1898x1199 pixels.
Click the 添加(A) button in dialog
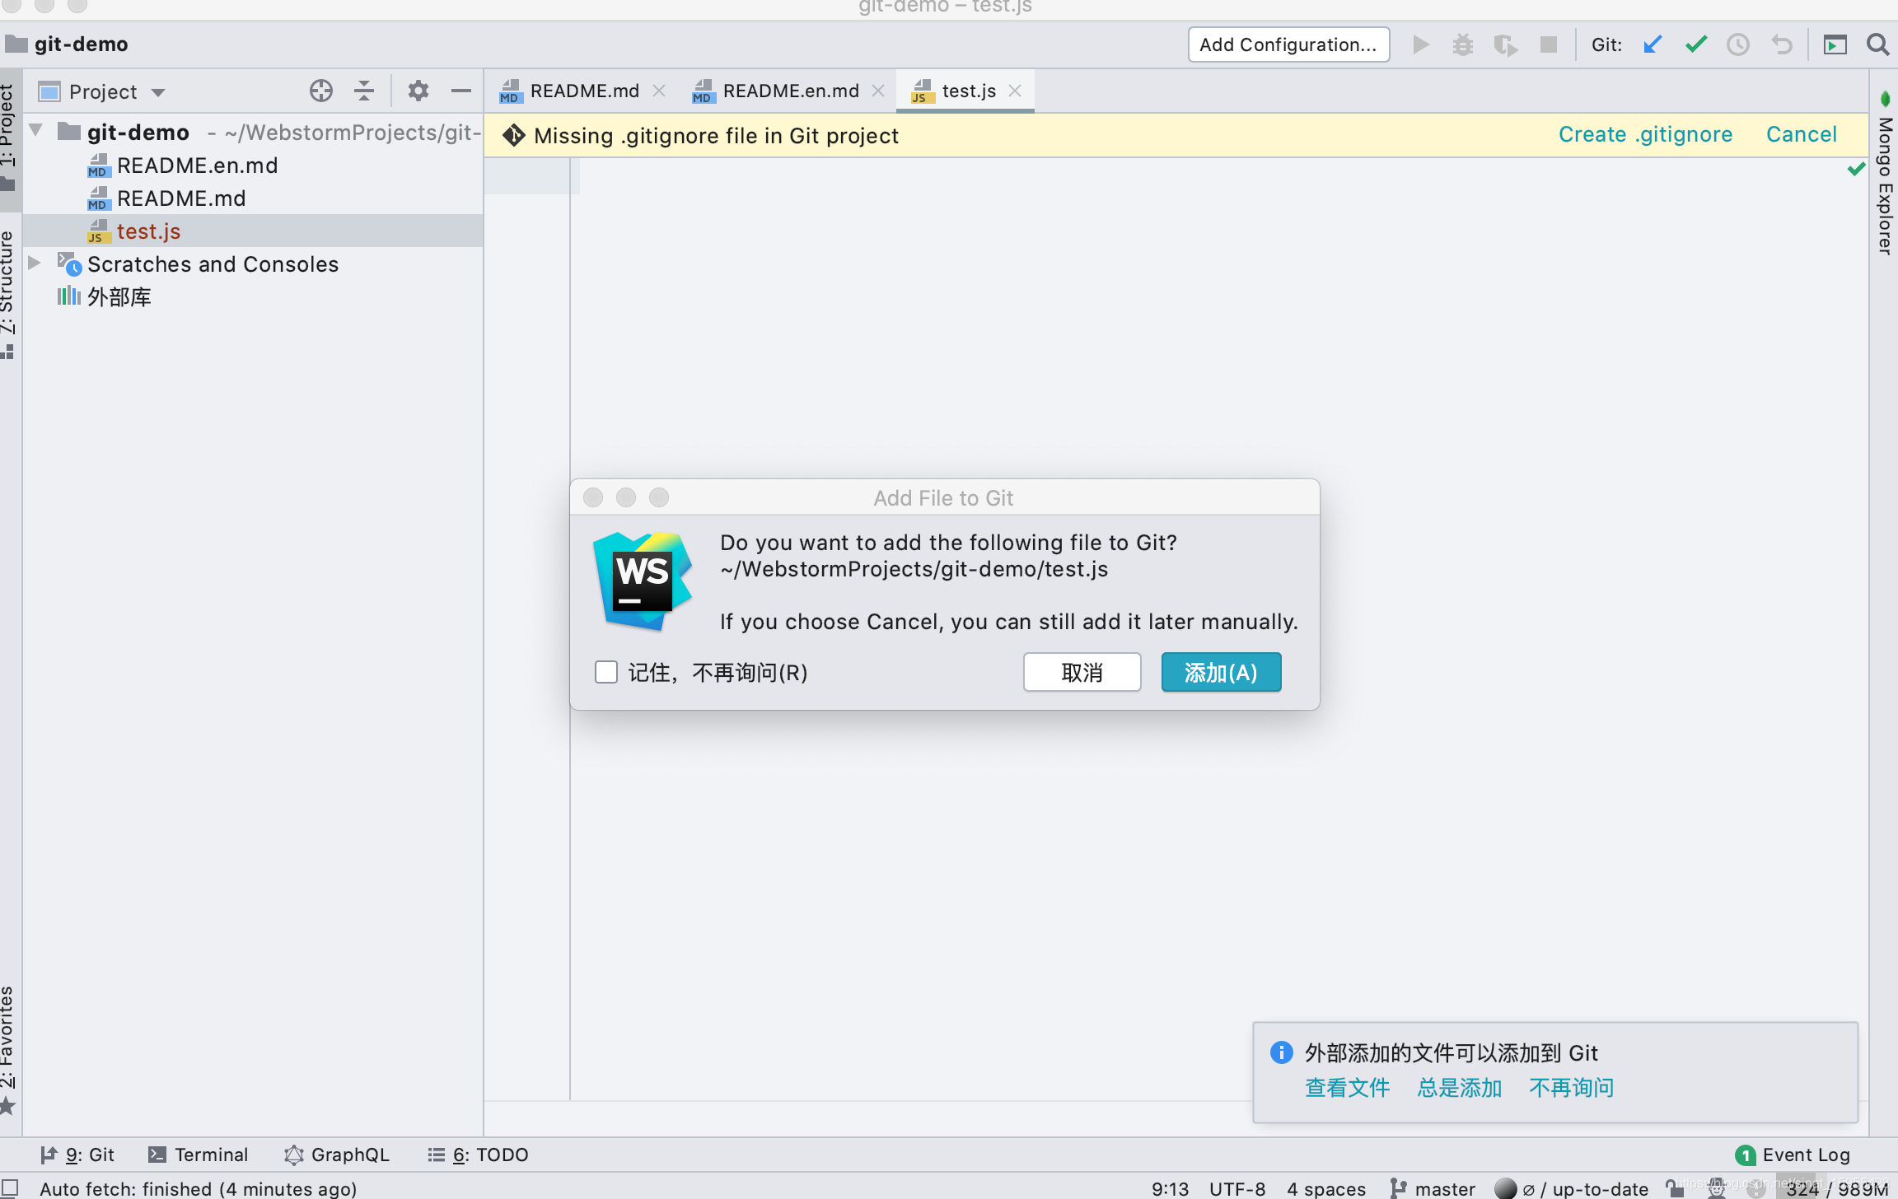(x=1221, y=672)
